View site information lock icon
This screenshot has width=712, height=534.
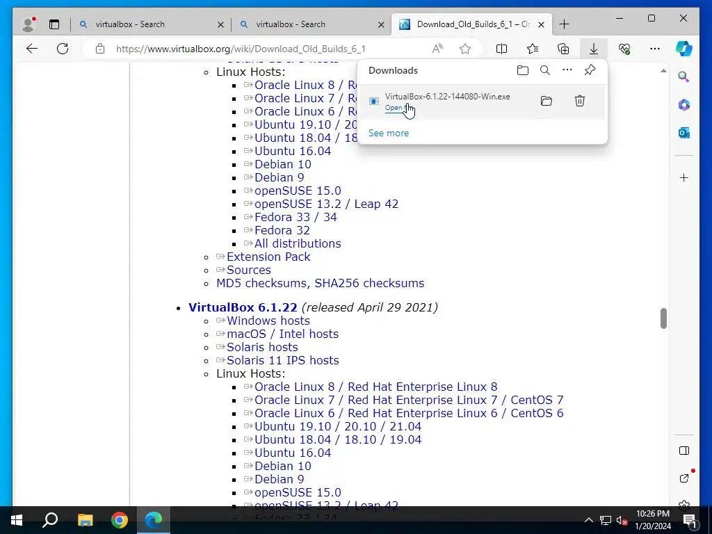tap(100, 49)
